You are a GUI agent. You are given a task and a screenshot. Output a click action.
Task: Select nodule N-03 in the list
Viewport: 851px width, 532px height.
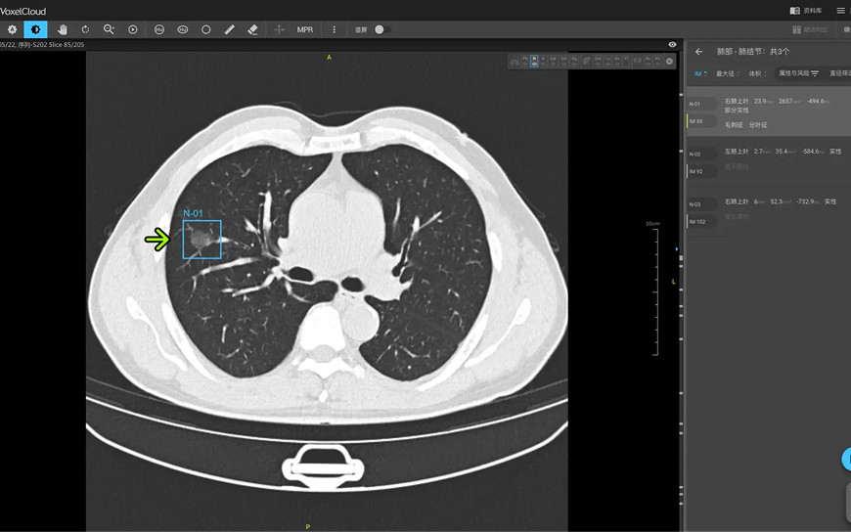[x=768, y=213]
